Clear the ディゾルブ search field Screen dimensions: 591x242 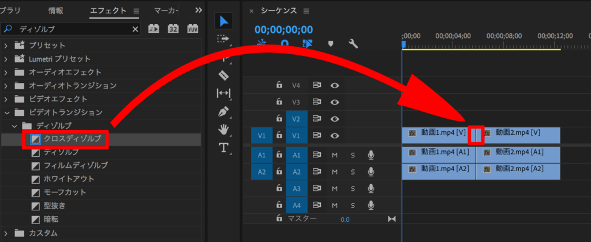136,29
